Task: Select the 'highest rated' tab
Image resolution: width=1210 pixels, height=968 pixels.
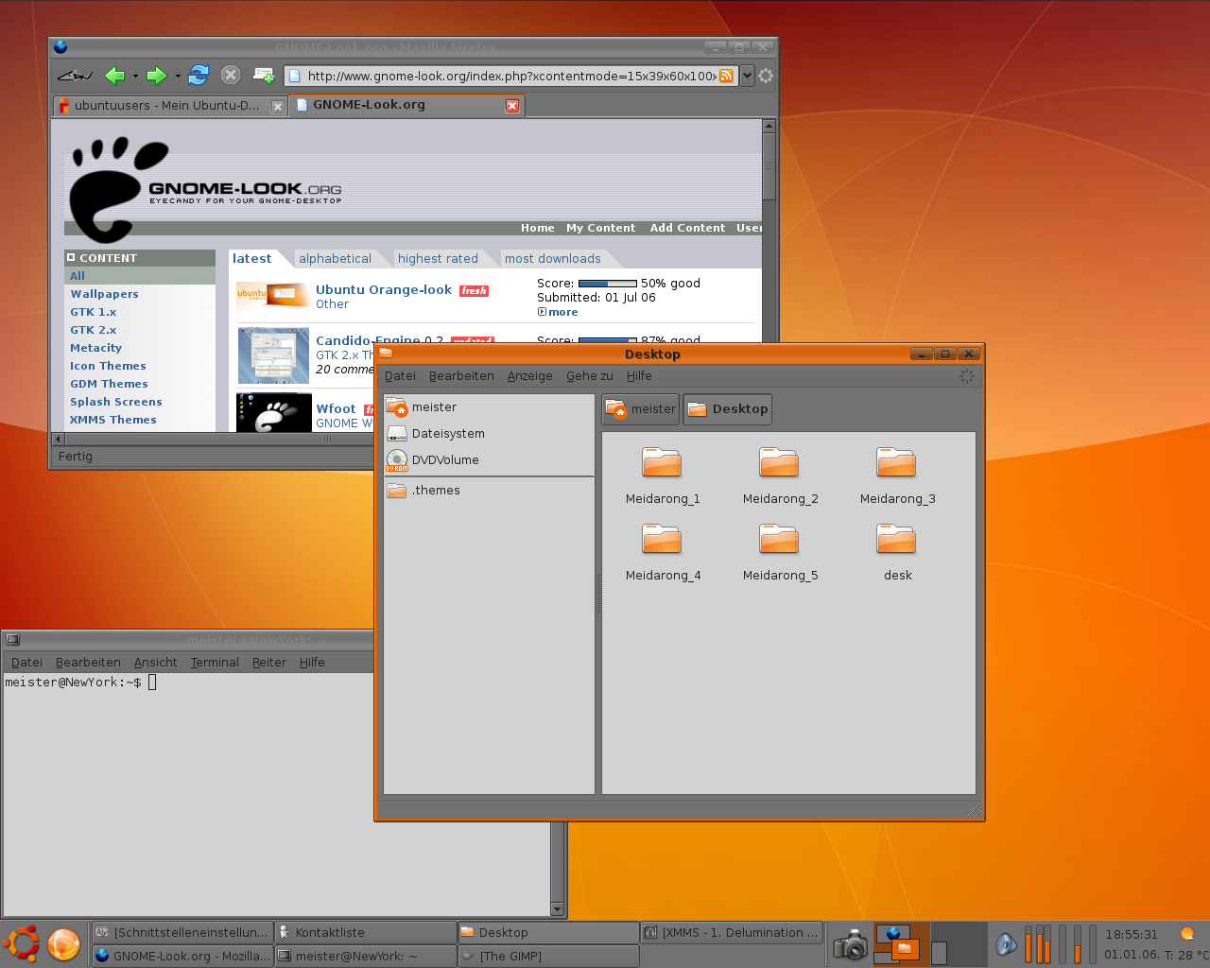Action: pos(438,258)
